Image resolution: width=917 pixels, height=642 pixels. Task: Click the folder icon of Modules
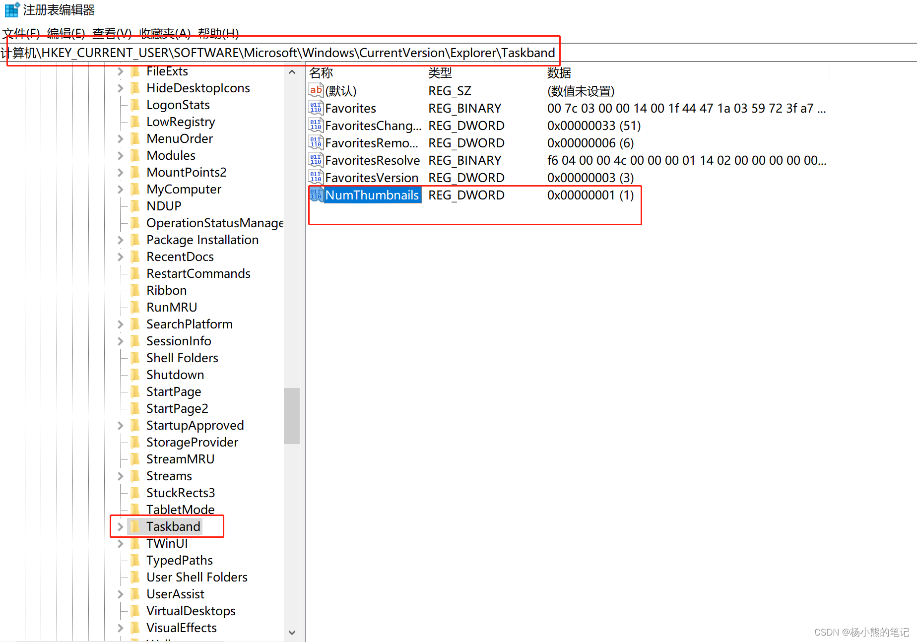[135, 156]
